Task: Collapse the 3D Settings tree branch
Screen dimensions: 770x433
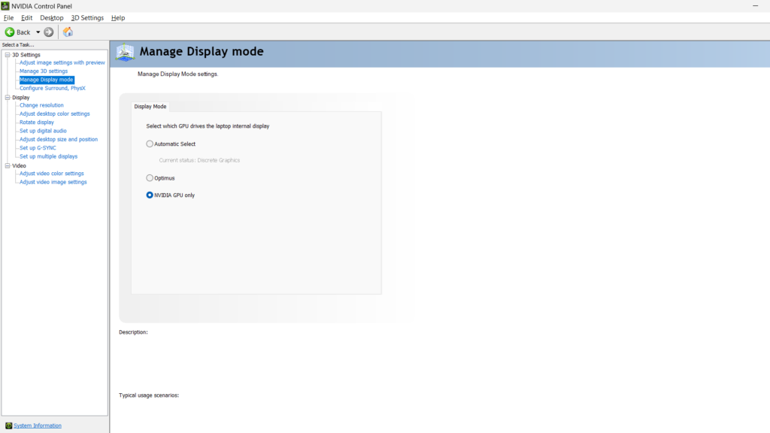Action: [x=6, y=54]
